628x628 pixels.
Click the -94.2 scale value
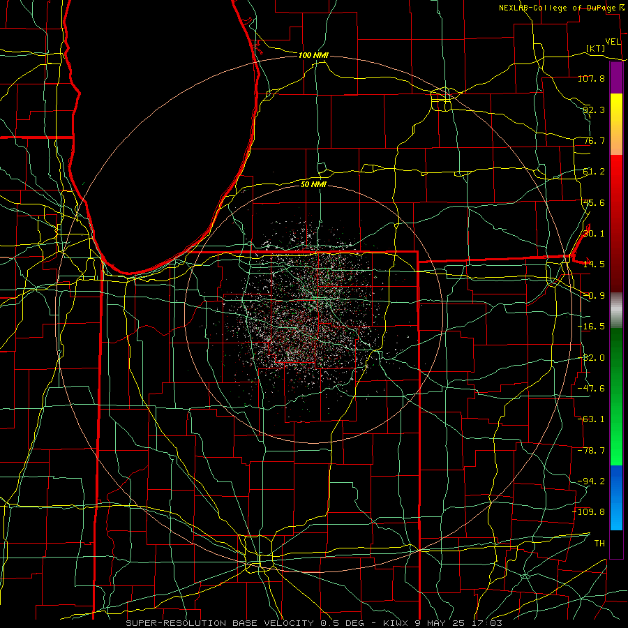coord(591,481)
